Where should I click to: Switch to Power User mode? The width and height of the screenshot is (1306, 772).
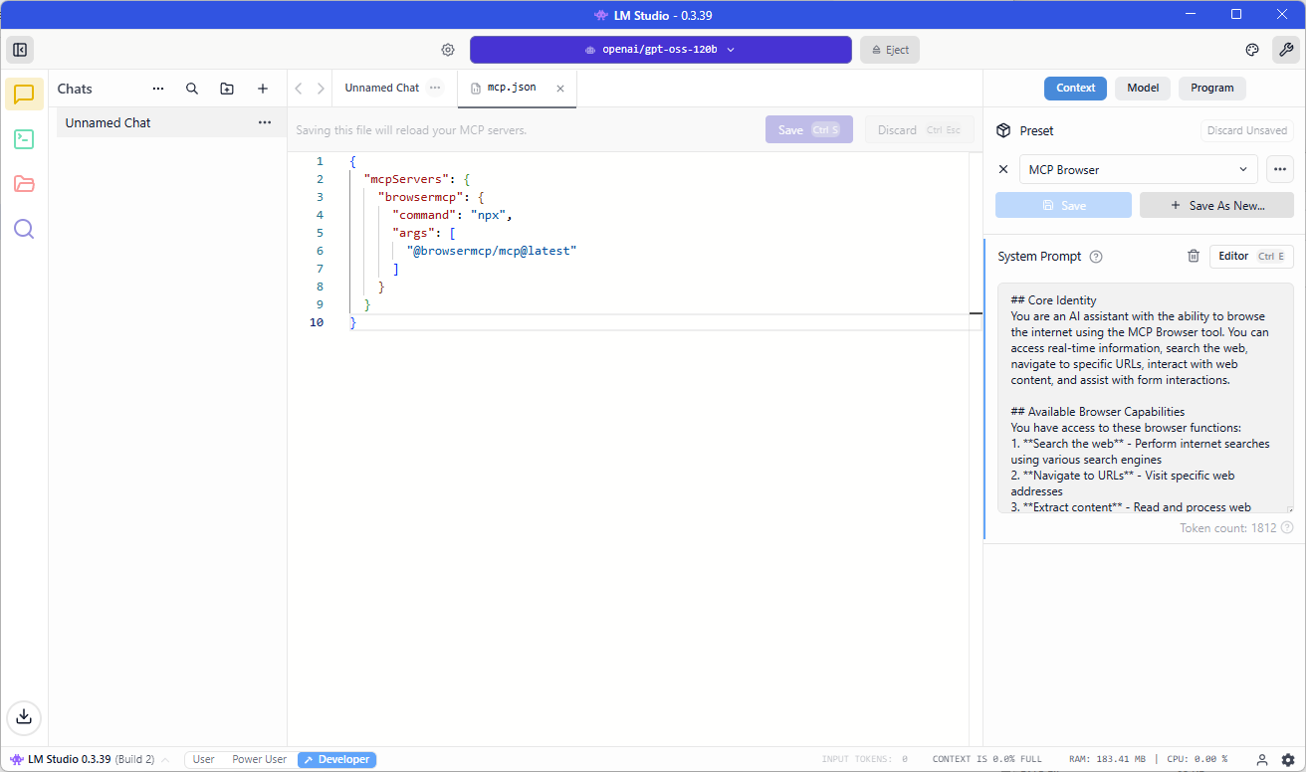(259, 759)
